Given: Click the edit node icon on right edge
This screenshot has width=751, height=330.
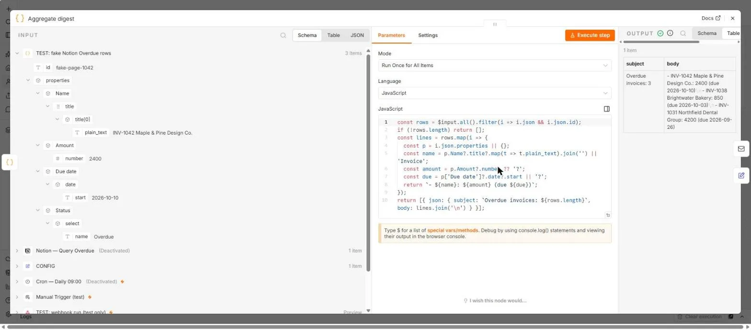Looking at the screenshot, I should tap(741, 175).
